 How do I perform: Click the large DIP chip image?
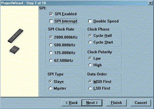(x=15, y=36)
